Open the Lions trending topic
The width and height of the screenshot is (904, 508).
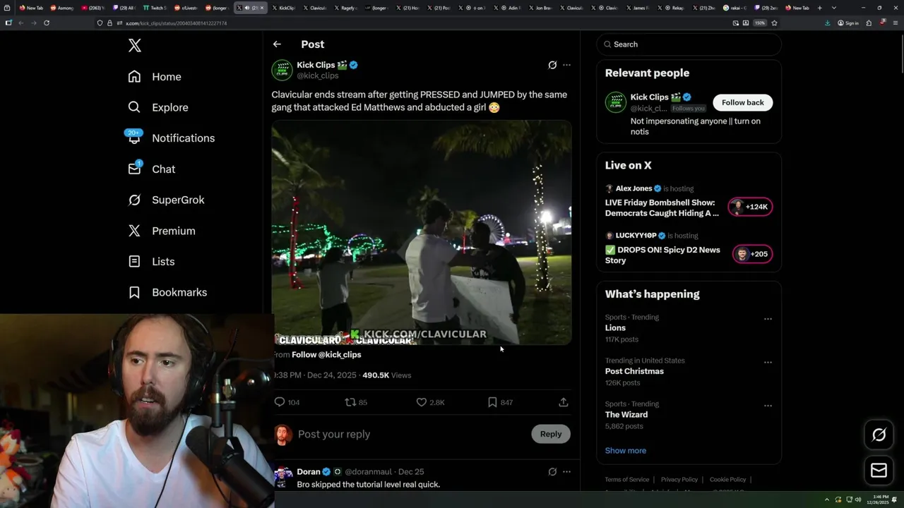615,328
